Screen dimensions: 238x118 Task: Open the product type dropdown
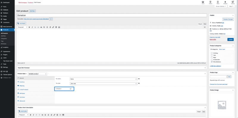coord(37,74)
